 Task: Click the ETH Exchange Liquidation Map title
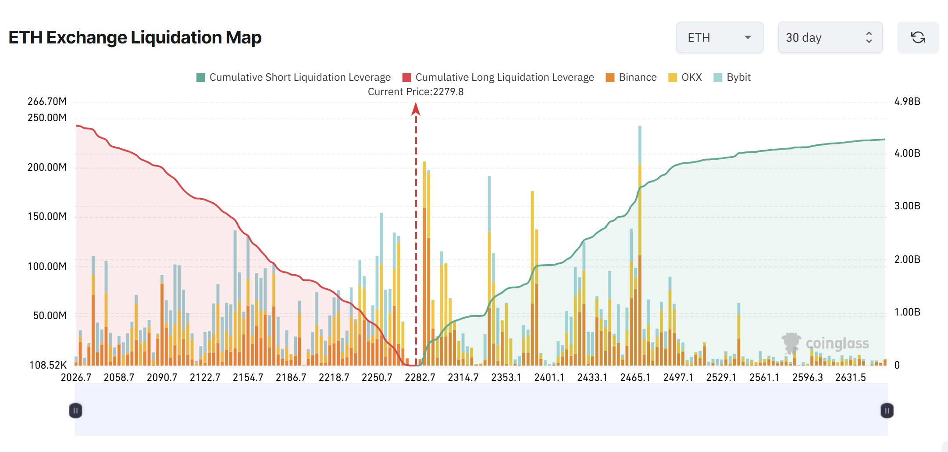pos(135,38)
